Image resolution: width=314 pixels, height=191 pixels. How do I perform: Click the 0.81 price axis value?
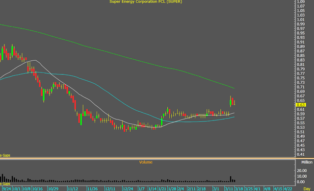click(x=301, y=65)
